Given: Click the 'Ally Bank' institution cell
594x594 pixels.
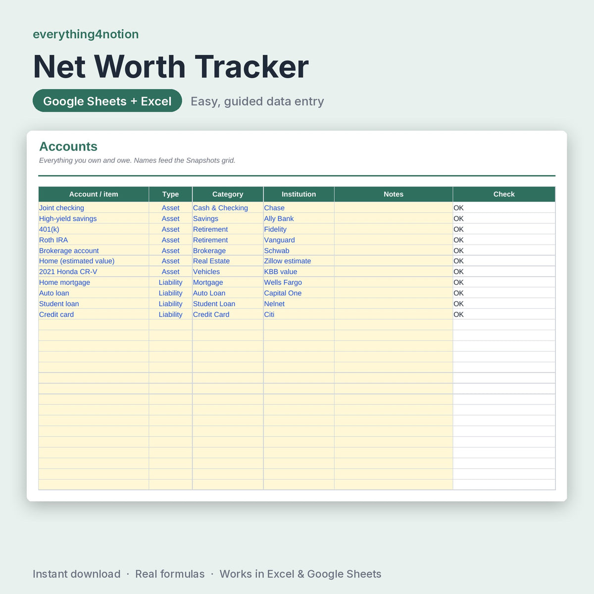Looking at the screenshot, I should coord(298,218).
